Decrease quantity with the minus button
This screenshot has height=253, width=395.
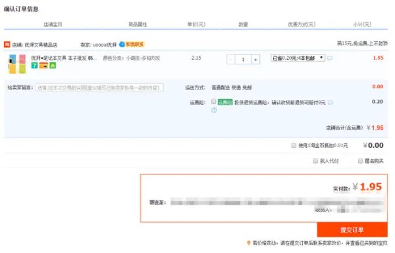click(231, 59)
